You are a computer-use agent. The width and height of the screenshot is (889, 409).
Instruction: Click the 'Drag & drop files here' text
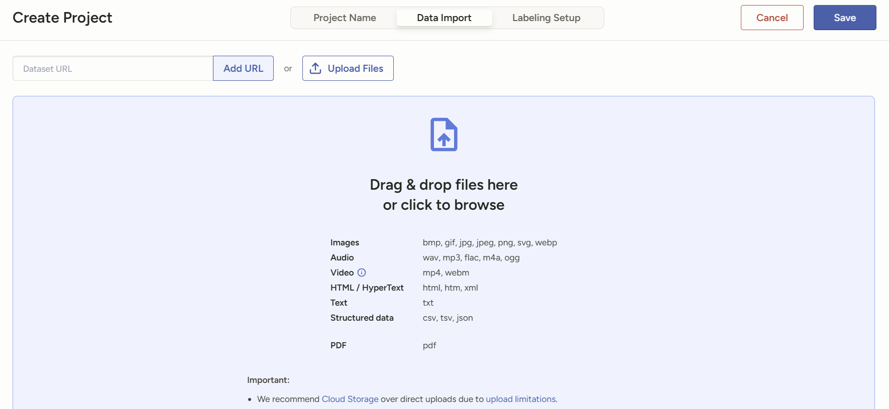(x=444, y=185)
